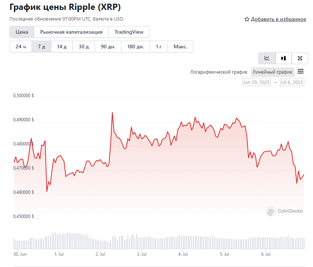The height and width of the screenshot is (267, 313).
Task: Click the star favorite icon
Action: point(247,19)
